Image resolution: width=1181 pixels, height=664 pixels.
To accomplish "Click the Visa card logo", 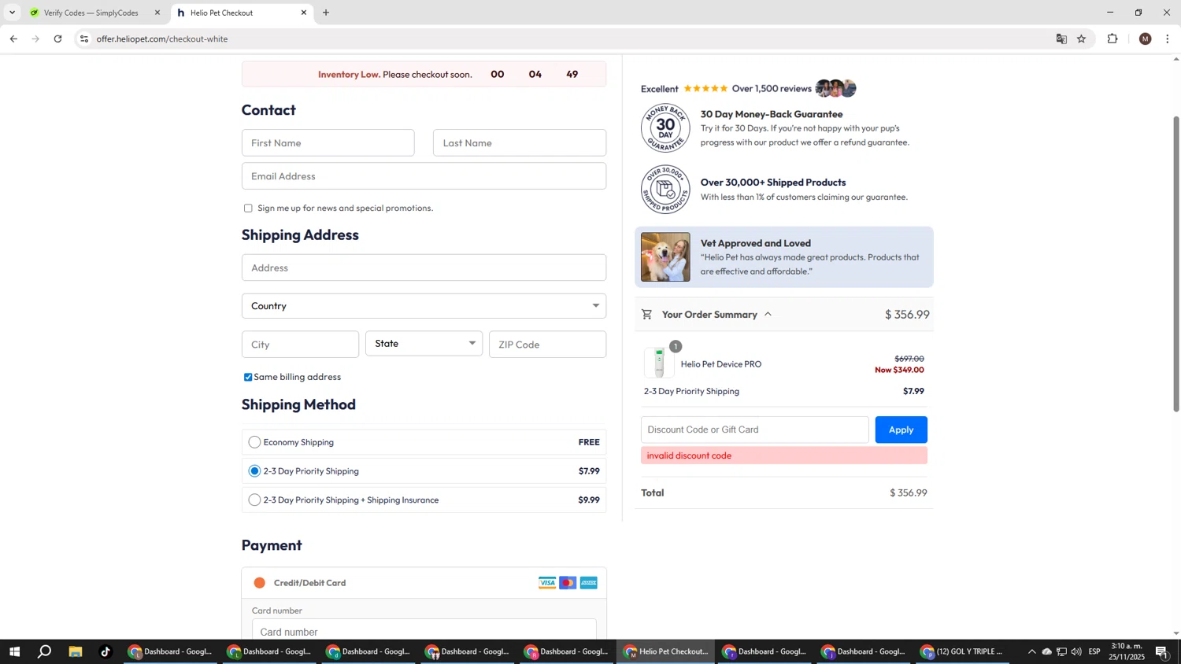I will [x=547, y=583].
